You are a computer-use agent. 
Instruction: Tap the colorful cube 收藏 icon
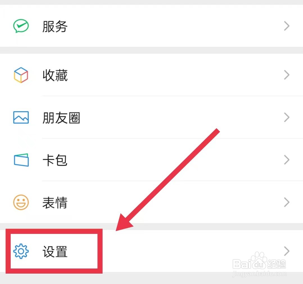pyautogui.click(x=21, y=75)
